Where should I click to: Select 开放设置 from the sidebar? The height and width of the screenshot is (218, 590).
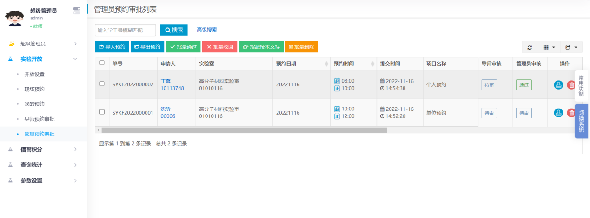click(x=34, y=74)
